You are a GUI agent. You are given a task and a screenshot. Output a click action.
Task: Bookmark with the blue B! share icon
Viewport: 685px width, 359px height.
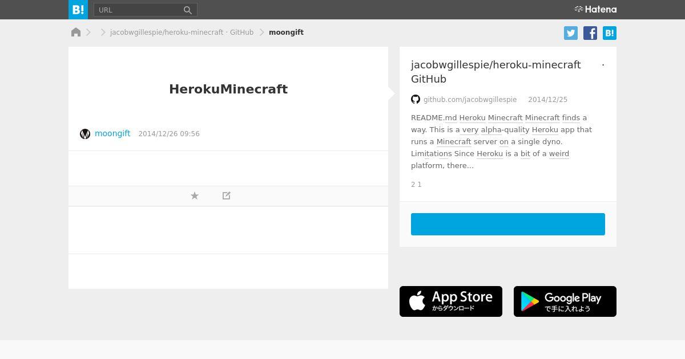click(610, 33)
